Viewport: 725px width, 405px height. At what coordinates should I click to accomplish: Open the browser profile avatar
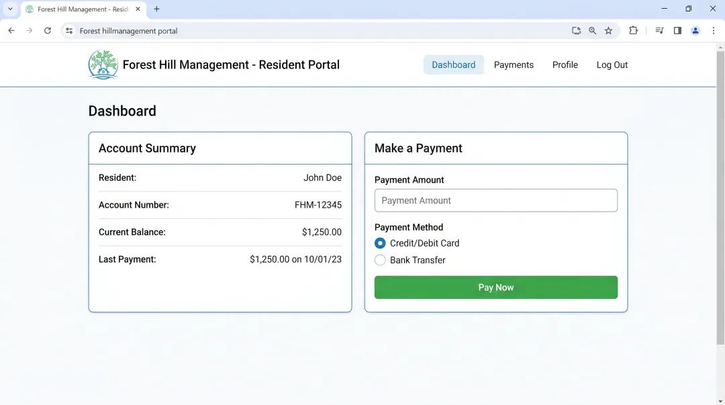tap(695, 30)
